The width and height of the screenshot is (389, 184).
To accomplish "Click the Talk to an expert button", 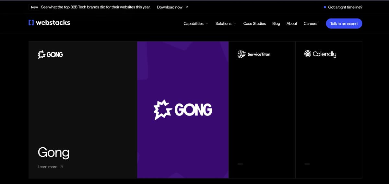I will 344,24.
